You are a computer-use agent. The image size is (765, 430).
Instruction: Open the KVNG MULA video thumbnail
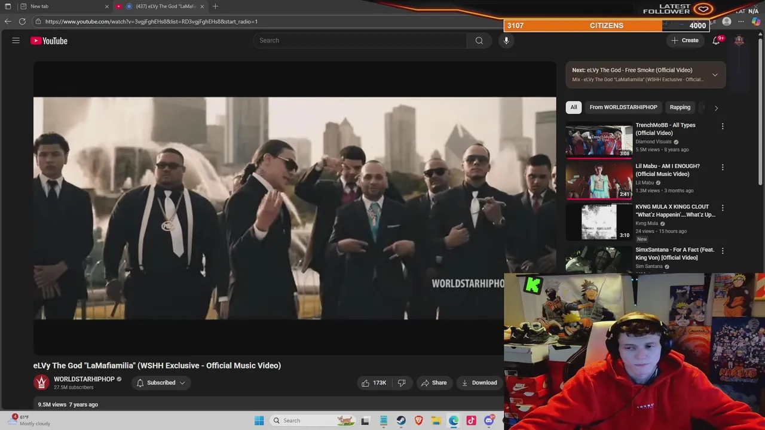coord(599,221)
